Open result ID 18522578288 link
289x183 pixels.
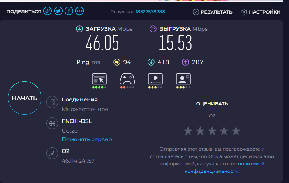(x=150, y=12)
